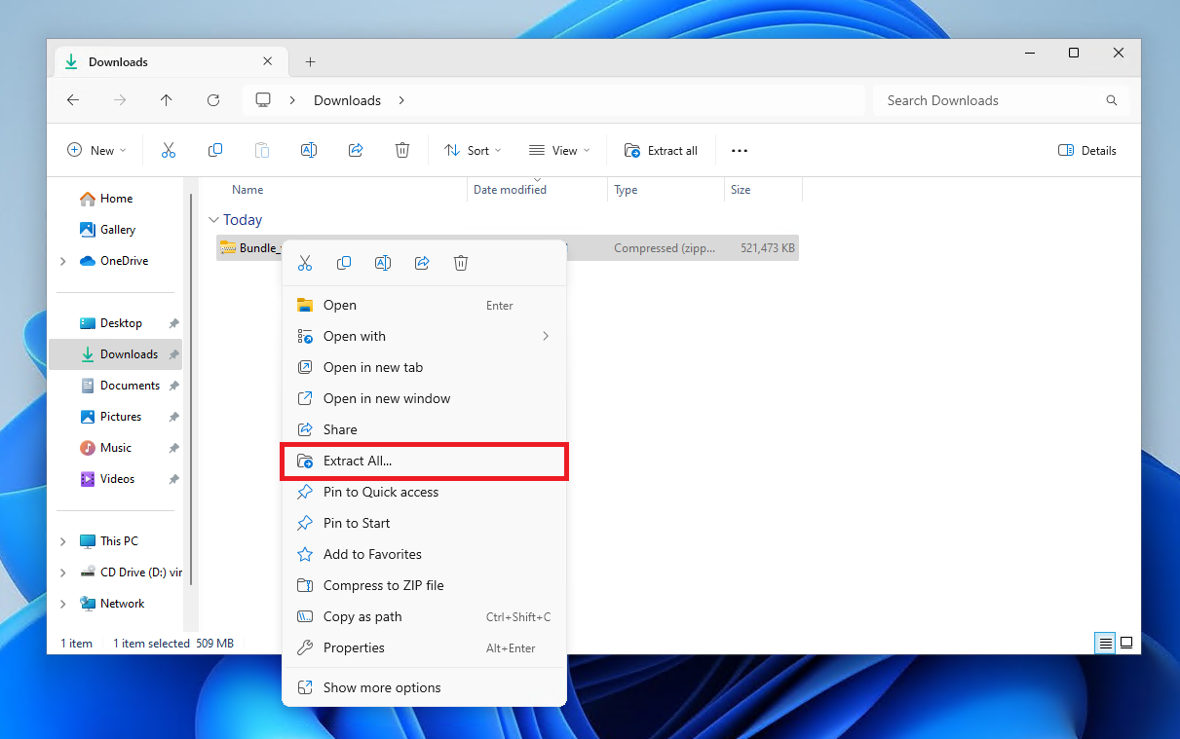This screenshot has width=1180, height=739.
Task: Click the Extract all toolbar button
Action: point(662,150)
